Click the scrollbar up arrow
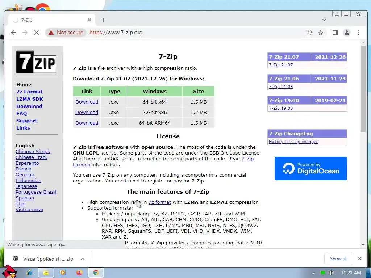Viewport: 371px width, 278px height. [x=363, y=43]
